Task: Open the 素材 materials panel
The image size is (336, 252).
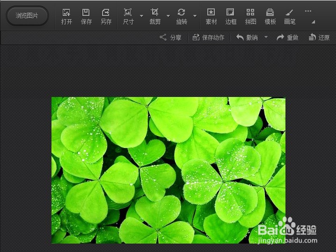Action: coord(211,16)
